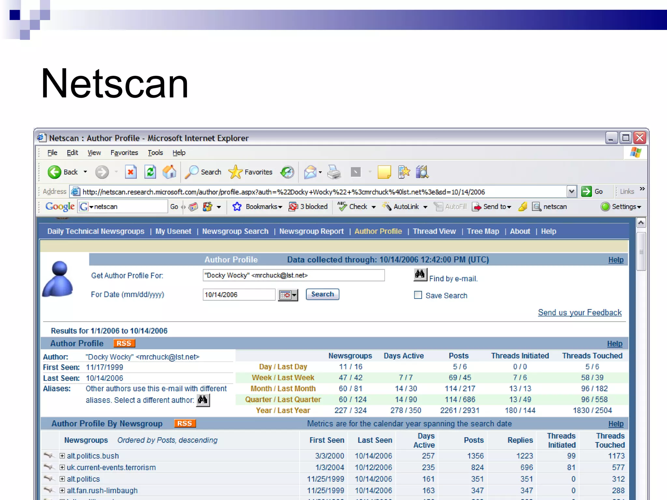Click RSS badge beside Author Profile By Newsgroup
Screen dimensions: 667x500
pyautogui.click(x=185, y=423)
